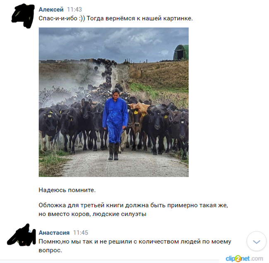Click the word вопрос in last message
Image resolution: width=269 pixels, height=263 pixels.
(49, 251)
